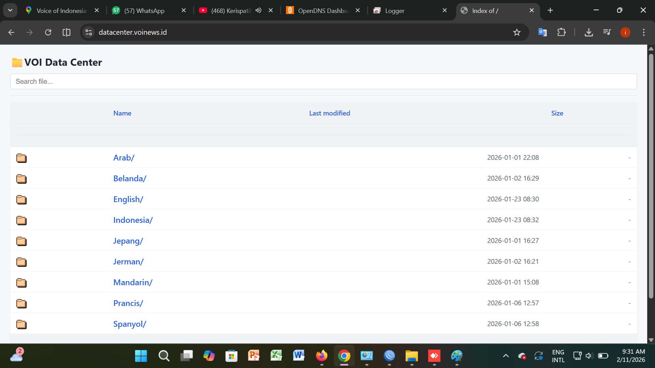Screen dimensions: 655x368
Task: Toggle split view icon
Action: 67,32
